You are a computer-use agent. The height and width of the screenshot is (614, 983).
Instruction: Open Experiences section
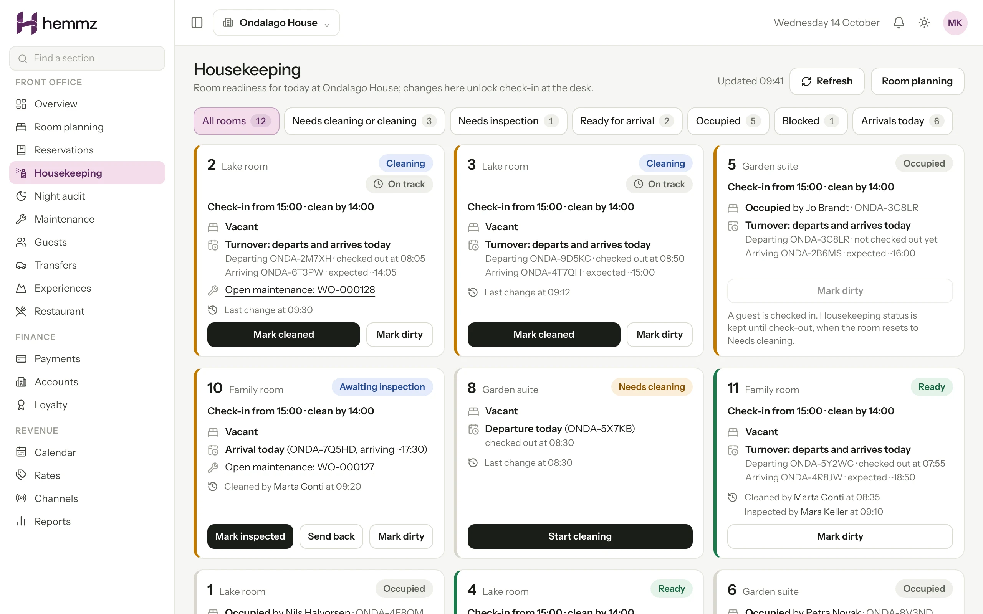click(x=87, y=288)
